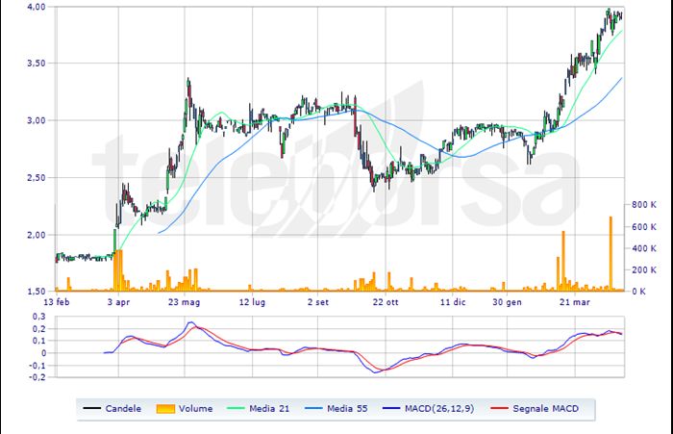This screenshot has width=673, height=434.
Task: Click the 2,50 price level label
Action: (37, 178)
